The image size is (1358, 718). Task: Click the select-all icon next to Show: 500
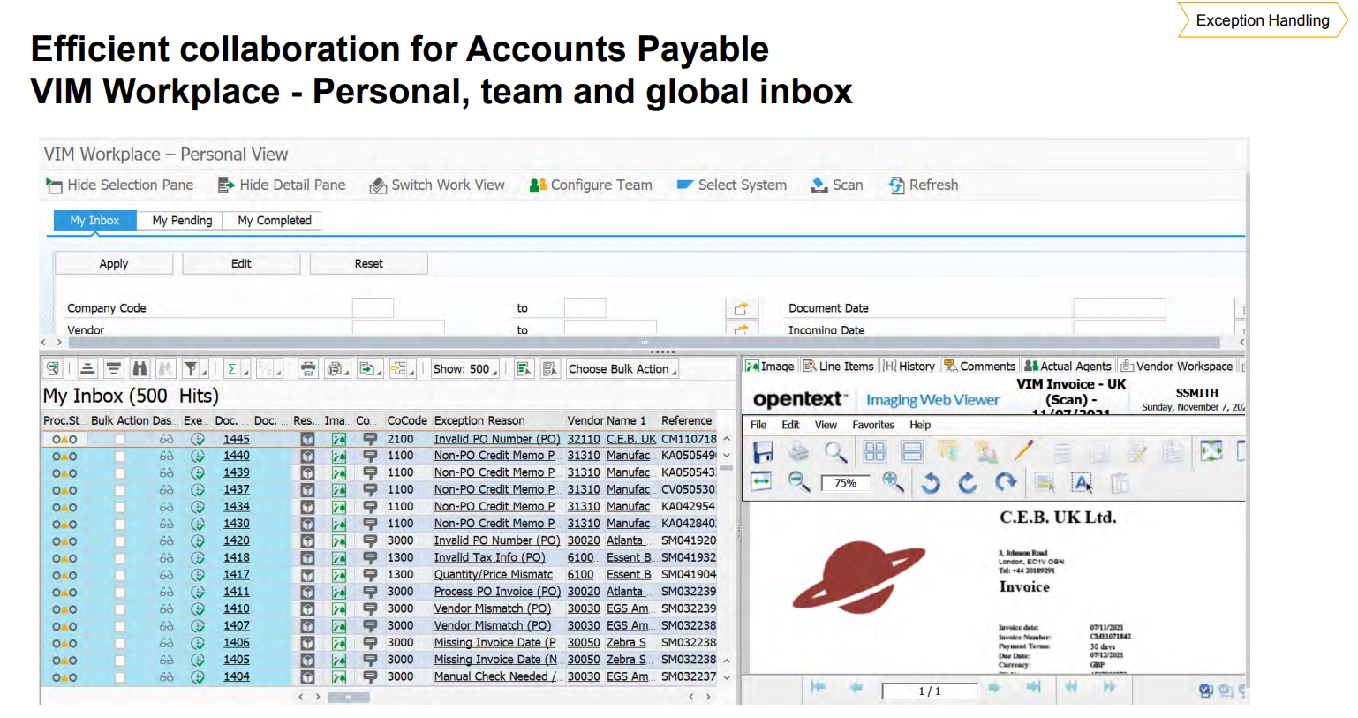(x=524, y=369)
